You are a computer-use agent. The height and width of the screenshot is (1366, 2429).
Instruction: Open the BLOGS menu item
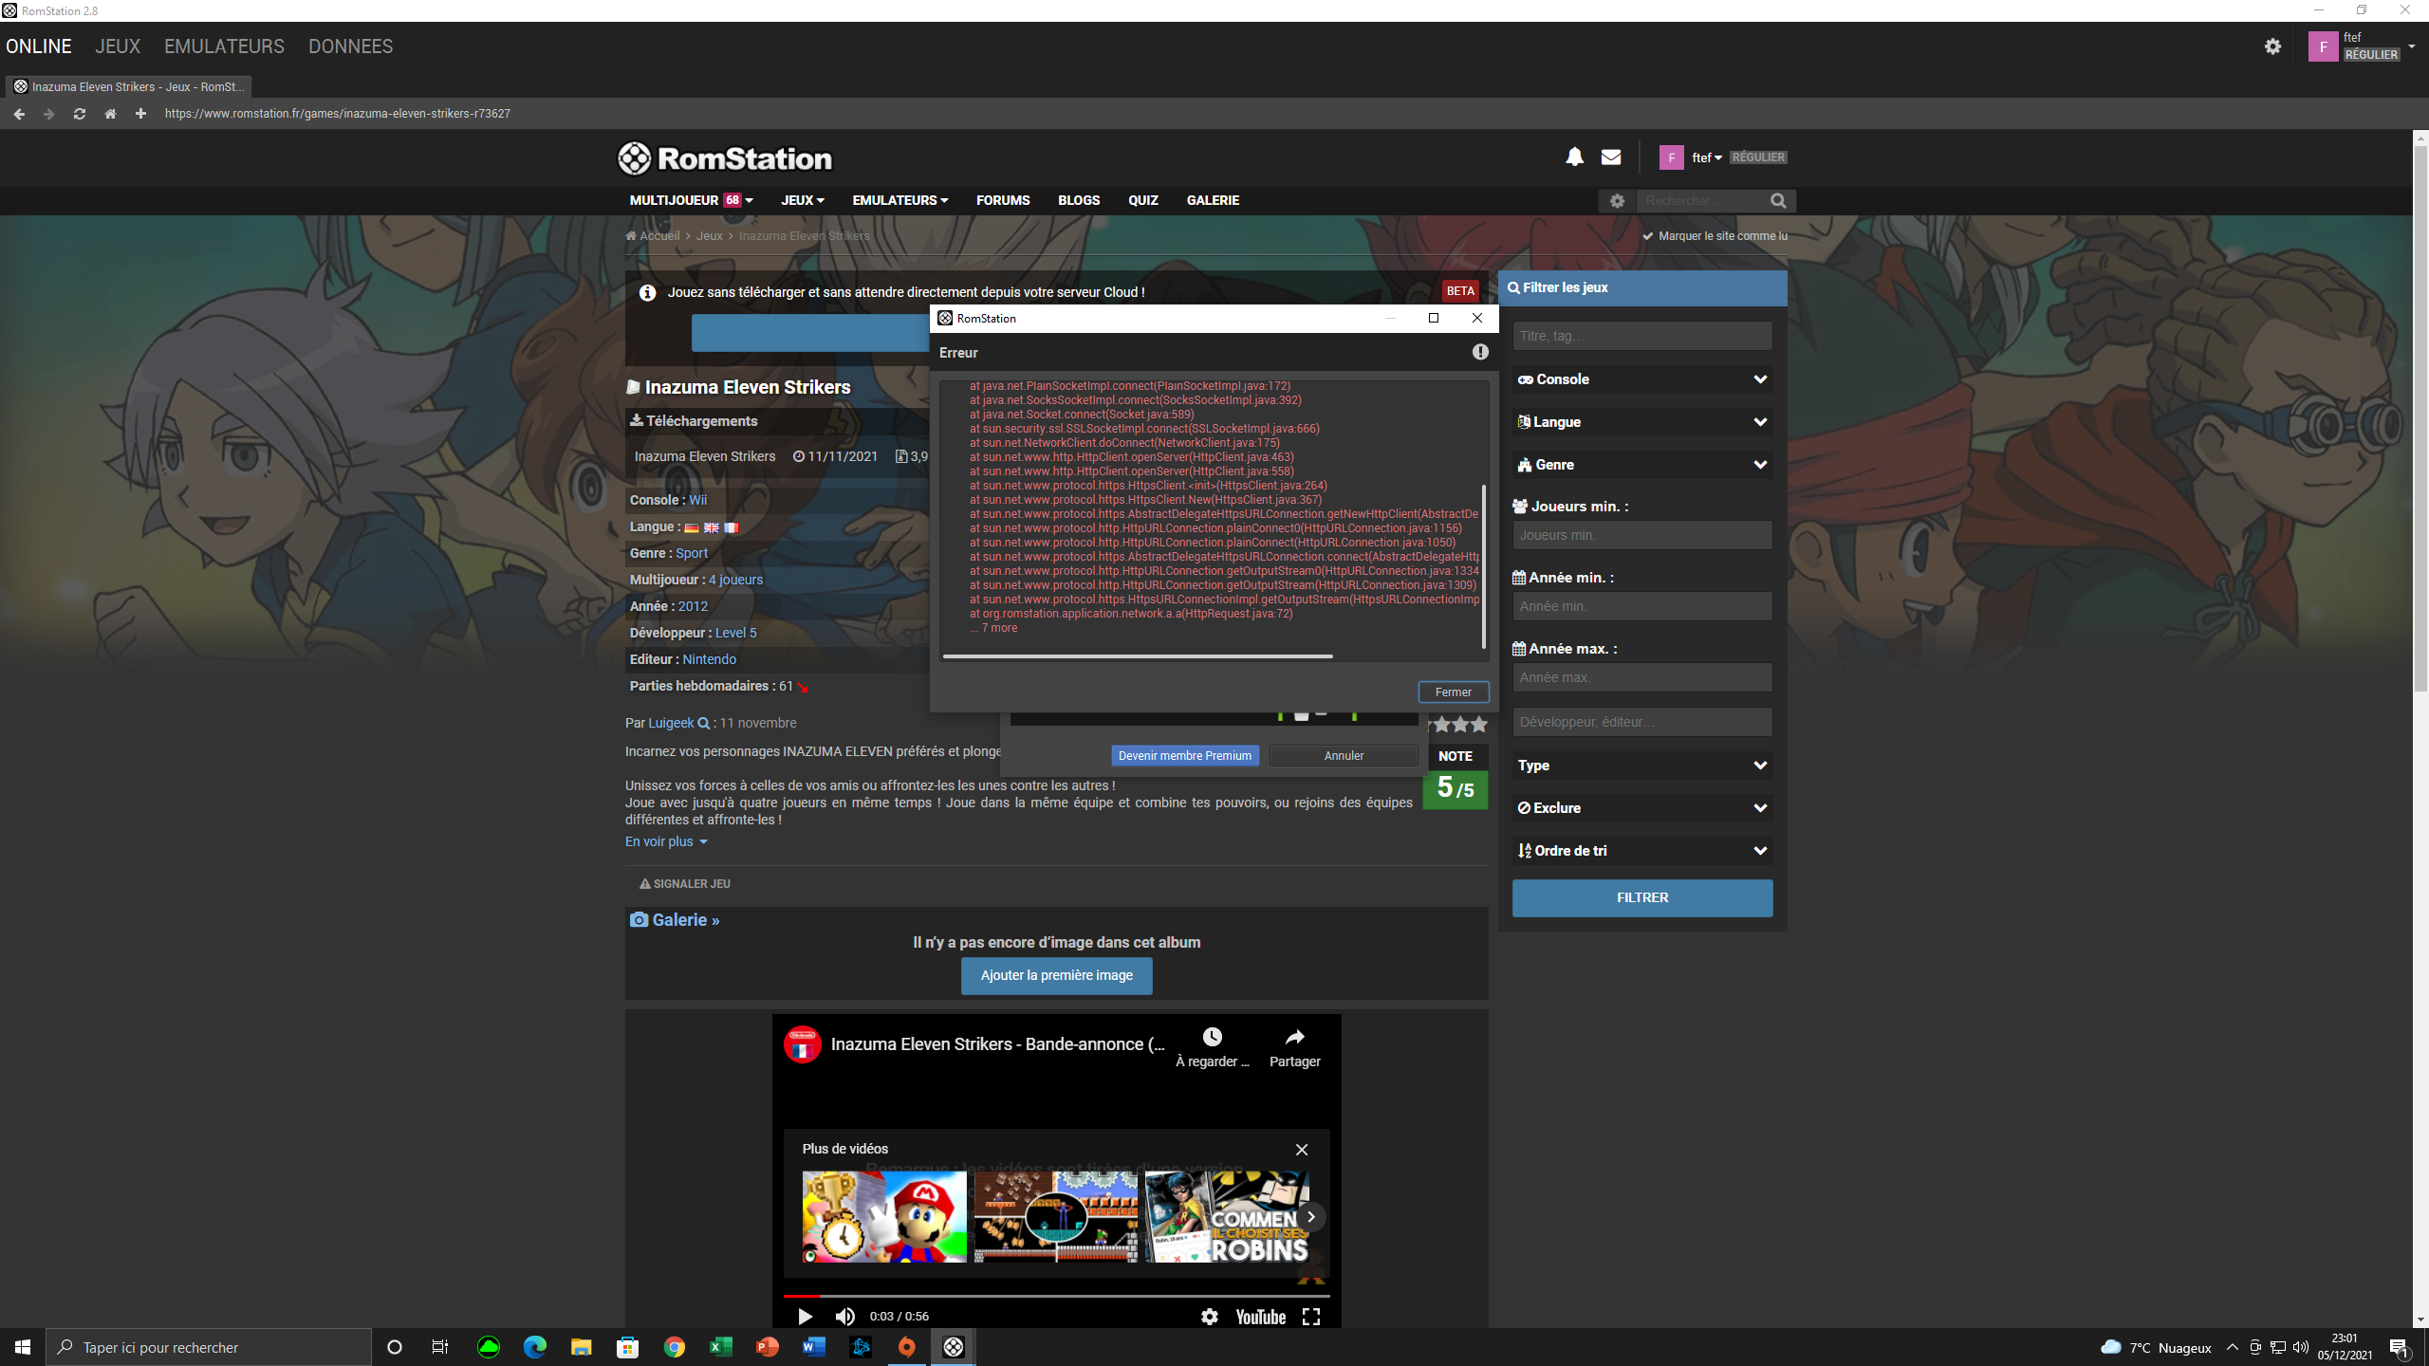1079,200
